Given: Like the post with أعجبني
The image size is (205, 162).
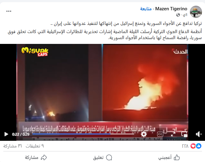Looking at the screenshot, I should (169, 157).
